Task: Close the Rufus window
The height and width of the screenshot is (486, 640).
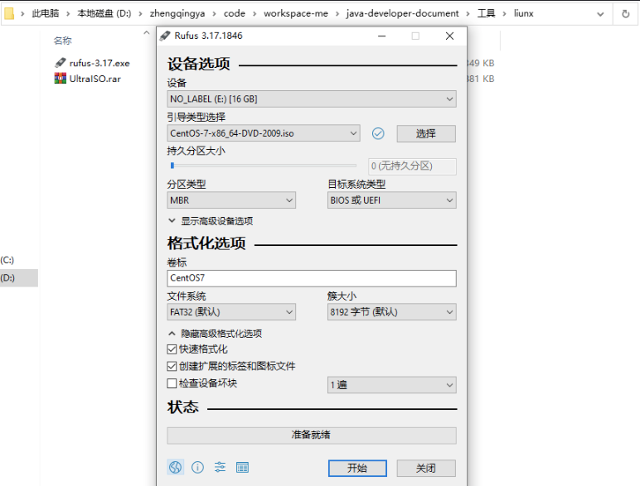Action: (x=450, y=36)
